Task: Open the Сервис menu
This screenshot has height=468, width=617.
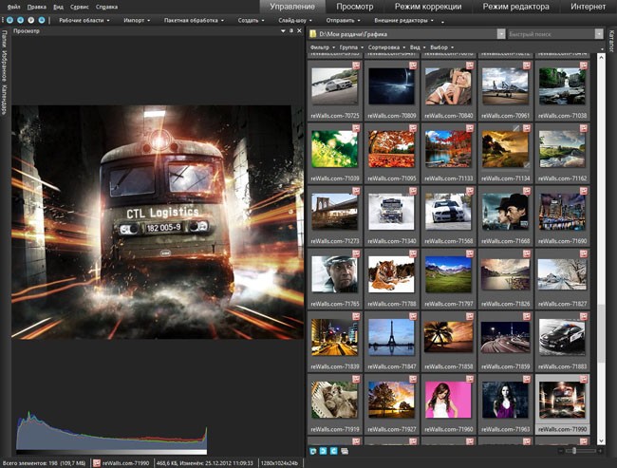Action: click(x=80, y=7)
